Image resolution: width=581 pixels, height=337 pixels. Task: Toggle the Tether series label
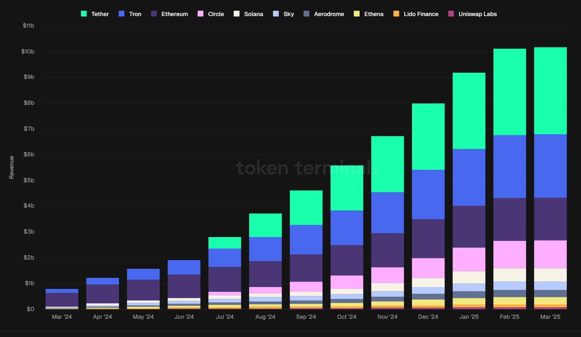pyautogui.click(x=100, y=14)
